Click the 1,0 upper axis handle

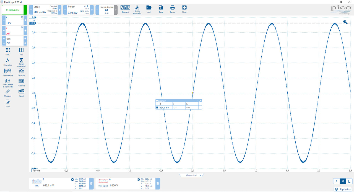coord(32,17)
